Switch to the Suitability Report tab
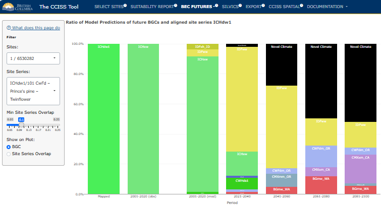Viewport: 381px width, 207px height. tap(152, 7)
